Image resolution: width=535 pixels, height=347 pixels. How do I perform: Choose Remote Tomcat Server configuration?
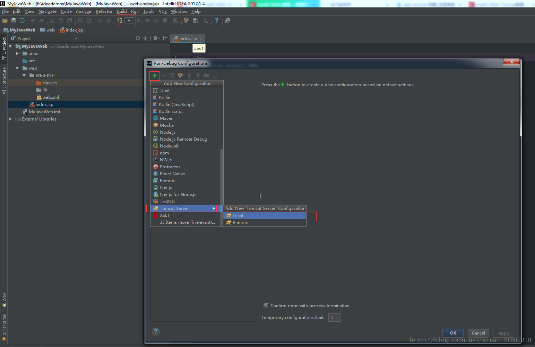pos(265,223)
